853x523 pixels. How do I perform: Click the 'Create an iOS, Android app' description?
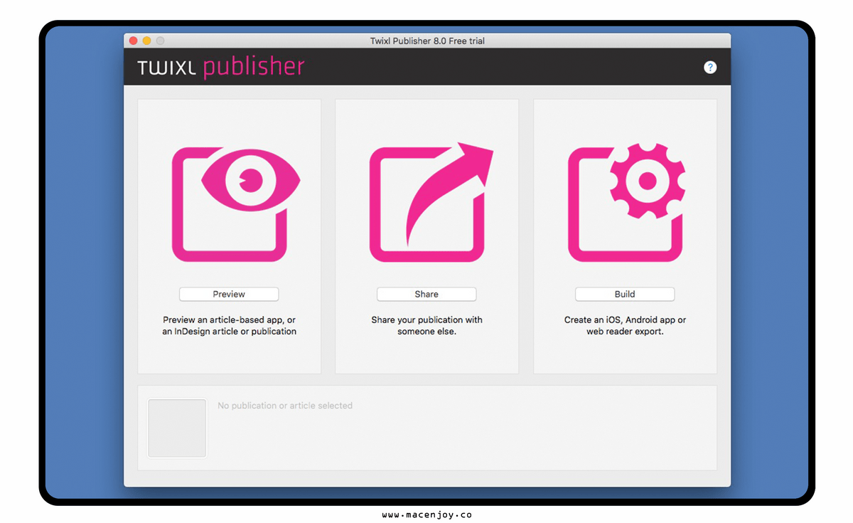[626, 326]
